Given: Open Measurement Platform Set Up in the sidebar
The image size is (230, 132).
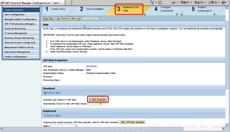Looking at the screenshot, I should tap(21, 47).
